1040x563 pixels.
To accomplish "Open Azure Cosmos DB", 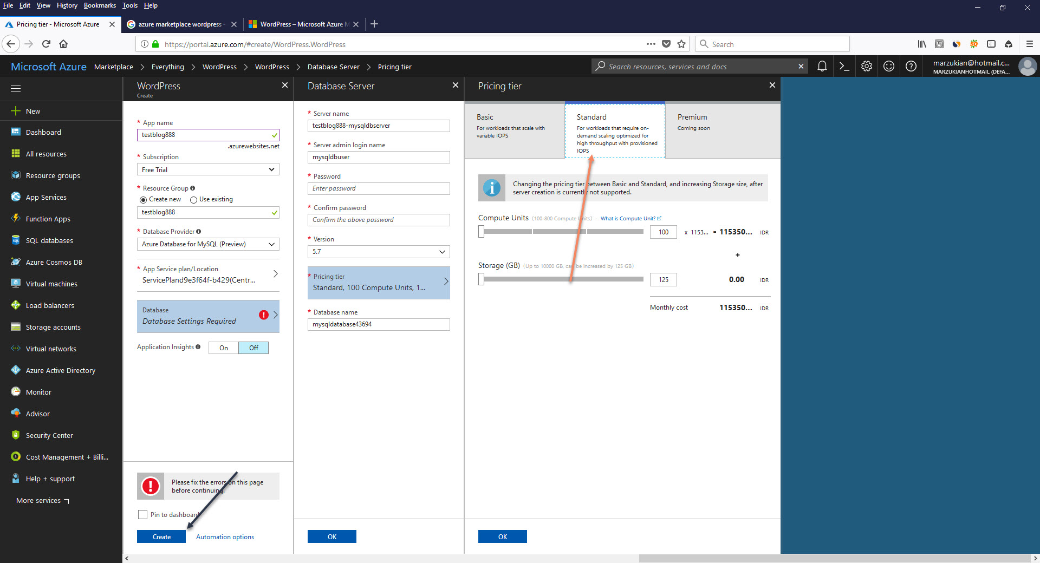I will (x=53, y=262).
